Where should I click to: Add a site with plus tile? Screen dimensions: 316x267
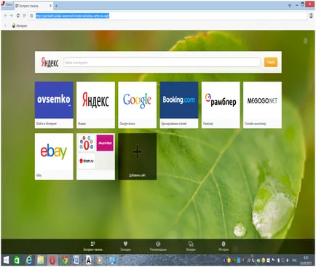(137, 156)
